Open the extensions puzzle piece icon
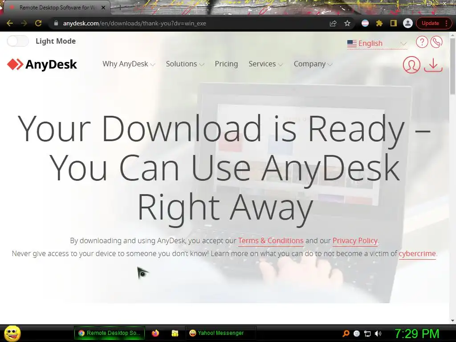Screen dimensions: 456x342 pos(379,23)
